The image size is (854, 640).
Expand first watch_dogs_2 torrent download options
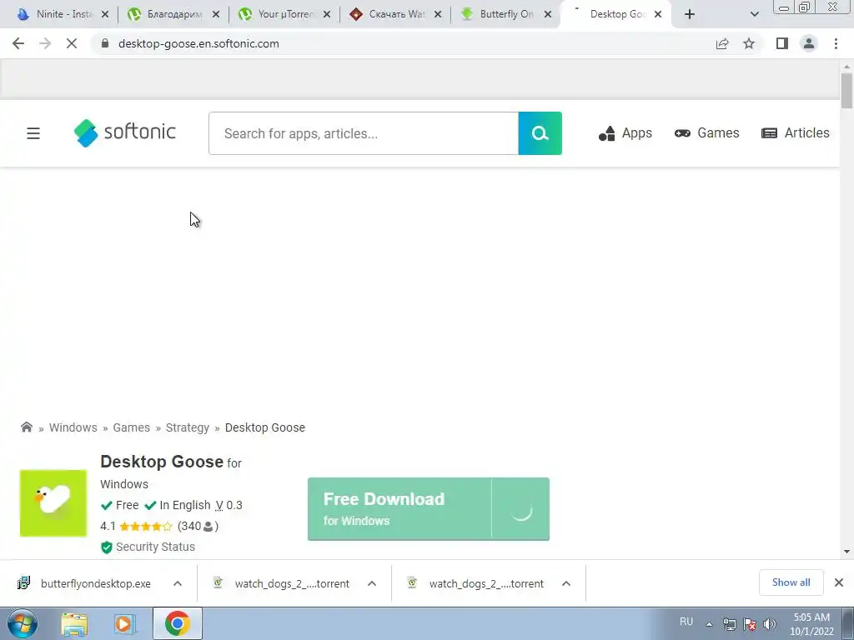372,583
